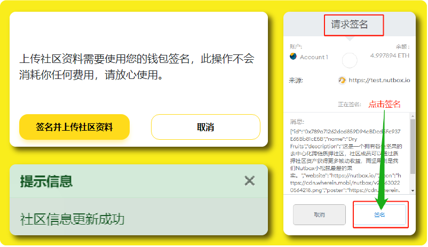Click the grey 取消 button in MetaMask

pos(319,215)
